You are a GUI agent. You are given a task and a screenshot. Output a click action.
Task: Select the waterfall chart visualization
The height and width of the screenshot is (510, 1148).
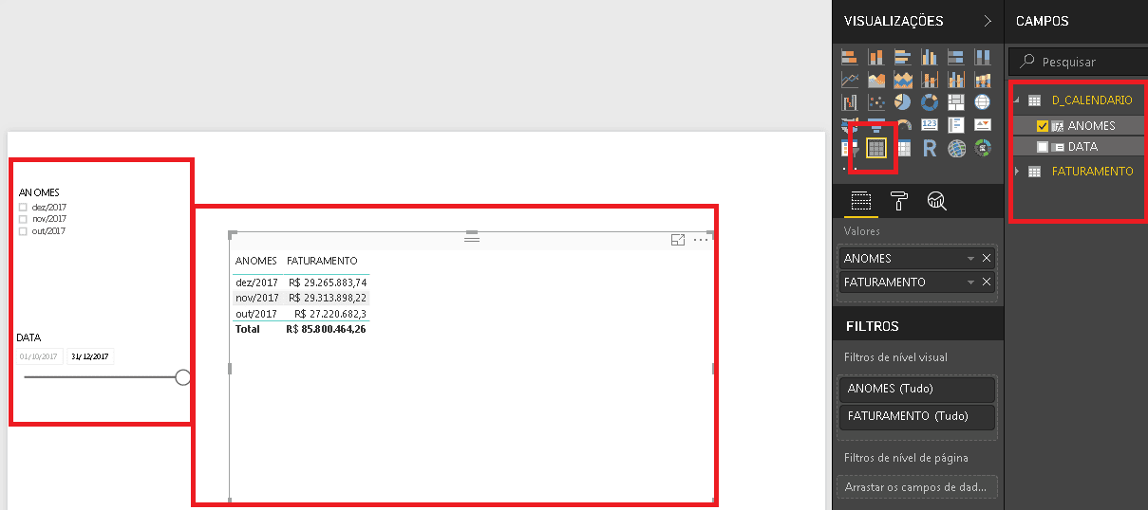coord(850,102)
